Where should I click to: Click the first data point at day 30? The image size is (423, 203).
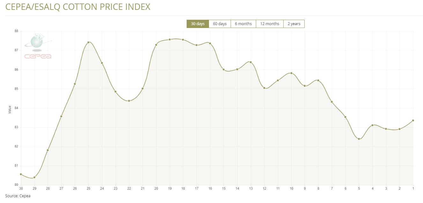tap(21, 174)
